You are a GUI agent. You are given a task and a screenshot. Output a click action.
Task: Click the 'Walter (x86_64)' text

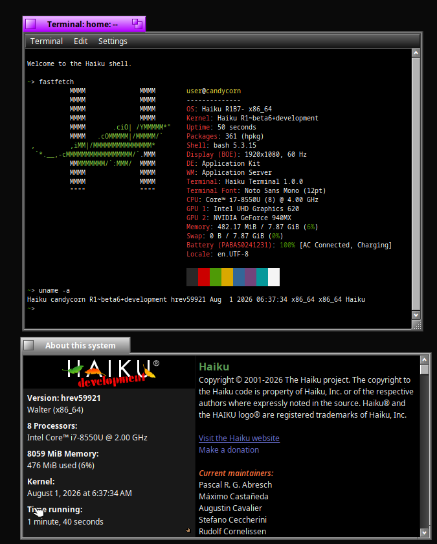point(55,410)
